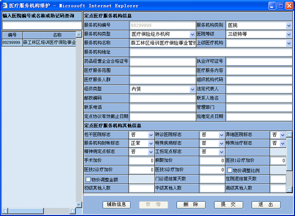Click the 药品经营企业合格证号 input field
295x216 pixels.
(163, 62)
